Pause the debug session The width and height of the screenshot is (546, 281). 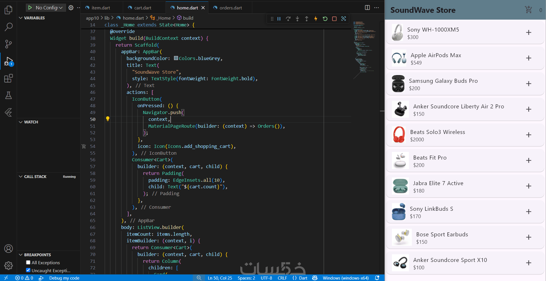tap(279, 19)
